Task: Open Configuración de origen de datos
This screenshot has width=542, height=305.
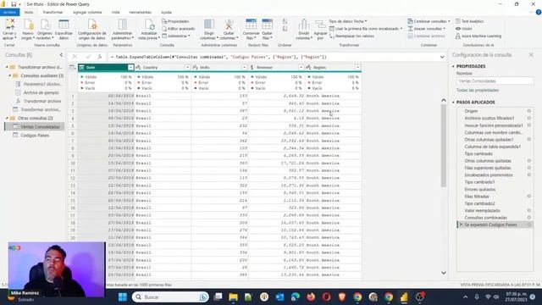Action: pyautogui.click(x=92, y=30)
